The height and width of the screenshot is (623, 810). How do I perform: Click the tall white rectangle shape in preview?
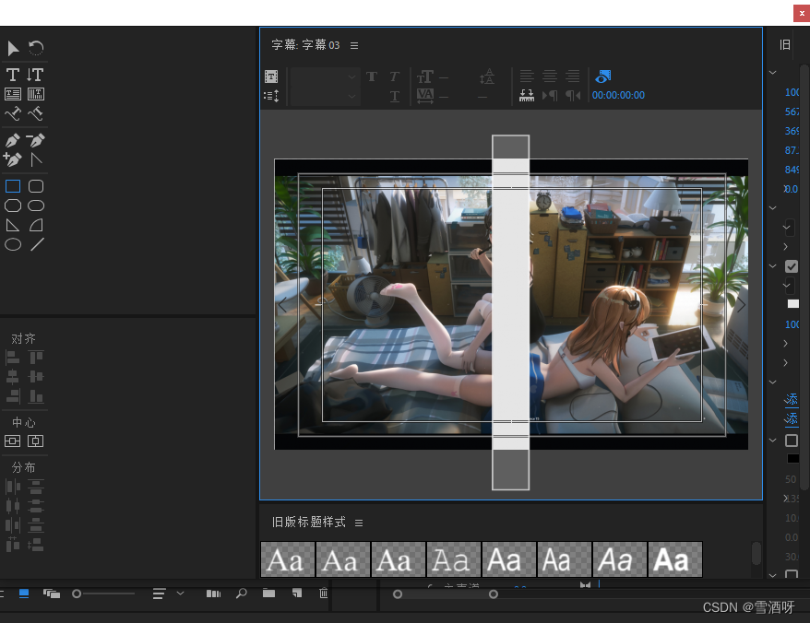click(x=510, y=312)
